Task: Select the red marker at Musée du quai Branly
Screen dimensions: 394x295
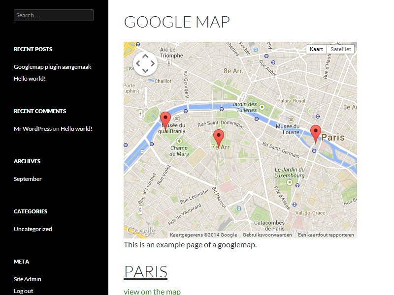Action: pyautogui.click(x=165, y=121)
